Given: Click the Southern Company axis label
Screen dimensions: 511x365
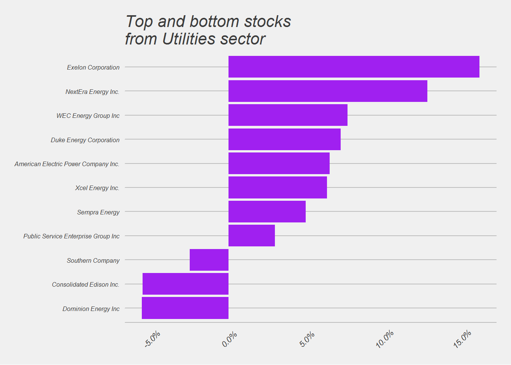Looking at the screenshot, I should (x=93, y=260).
